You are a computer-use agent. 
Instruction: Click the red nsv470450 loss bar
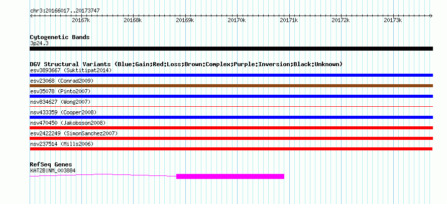231,128
